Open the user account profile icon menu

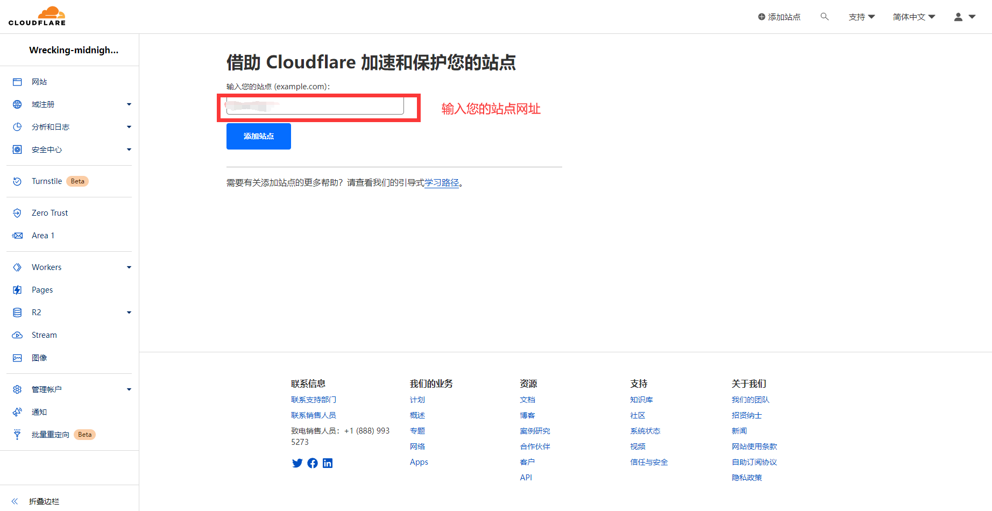pos(958,17)
